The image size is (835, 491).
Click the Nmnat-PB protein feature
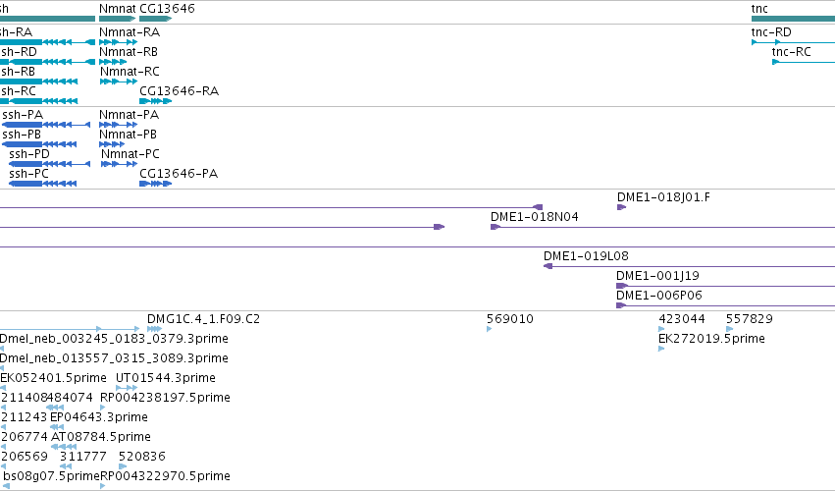[x=112, y=144]
